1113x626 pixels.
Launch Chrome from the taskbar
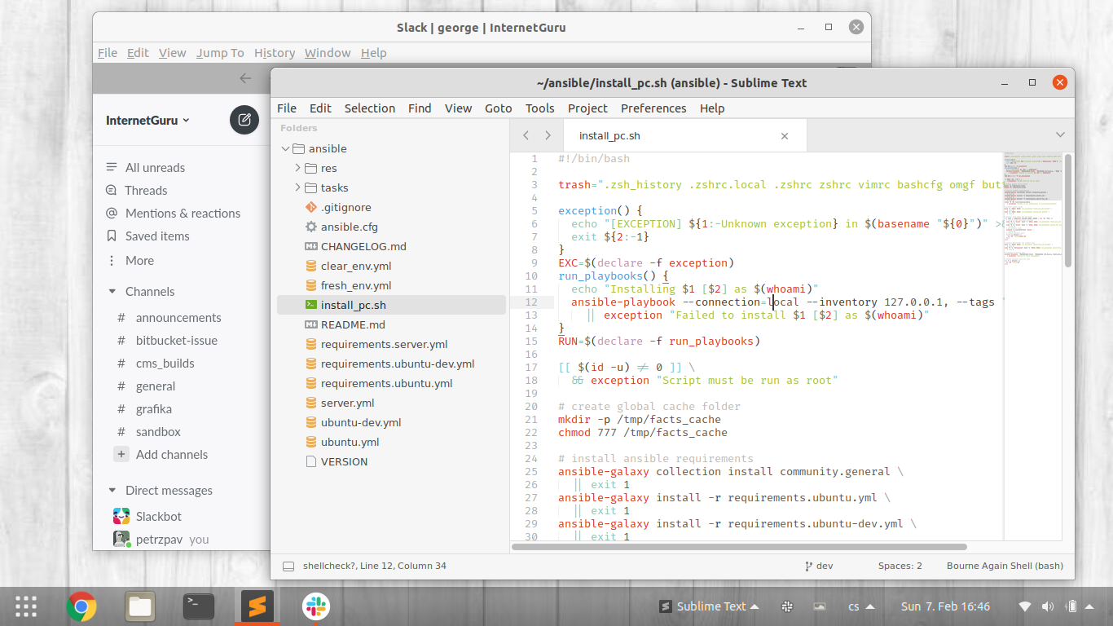81,606
